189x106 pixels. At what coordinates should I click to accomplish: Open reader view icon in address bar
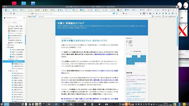[117, 14]
